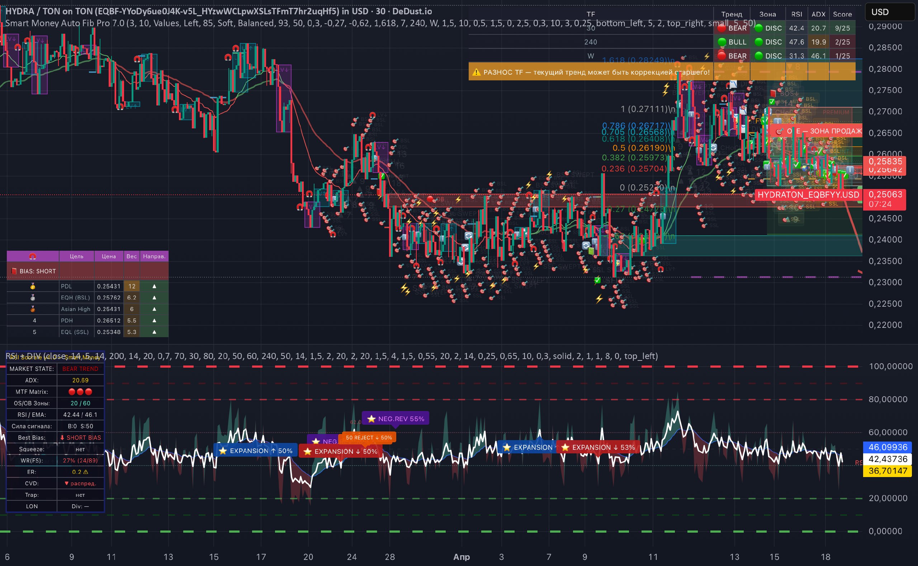Click the bronze medal icon in the Asian High row
Image resolution: width=918 pixels, height=566 pixels.
[33, 309]
